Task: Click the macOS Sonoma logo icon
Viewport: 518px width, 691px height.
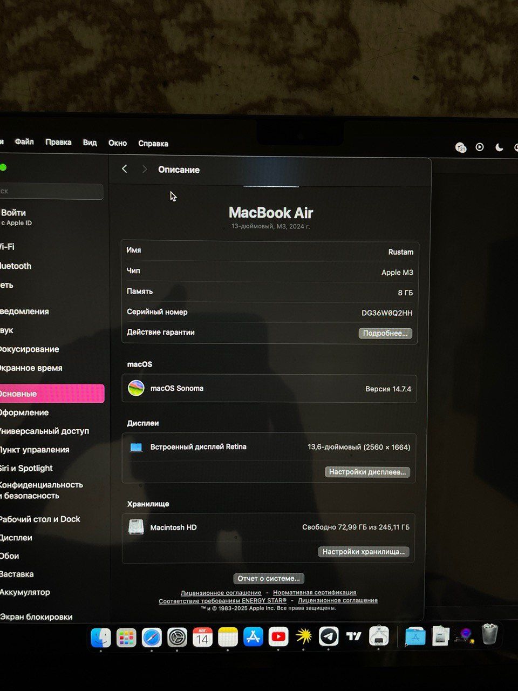Action: pos(136,388)
